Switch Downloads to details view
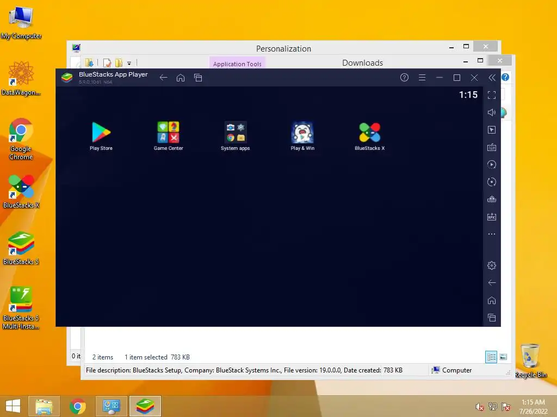 pos(491,357)
